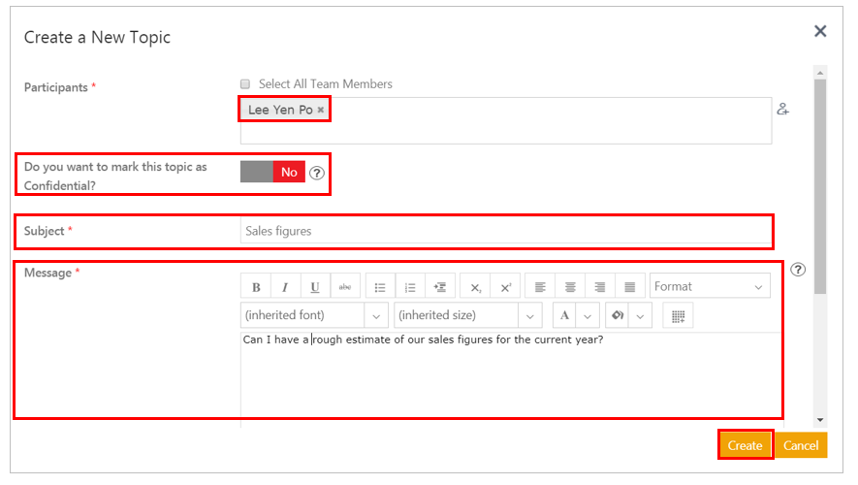Click the Subject input field
Screen dimensions: 858x485
pos(504,231)
